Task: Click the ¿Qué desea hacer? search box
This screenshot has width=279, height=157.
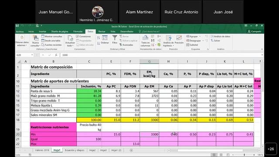Action: (149, 31)
